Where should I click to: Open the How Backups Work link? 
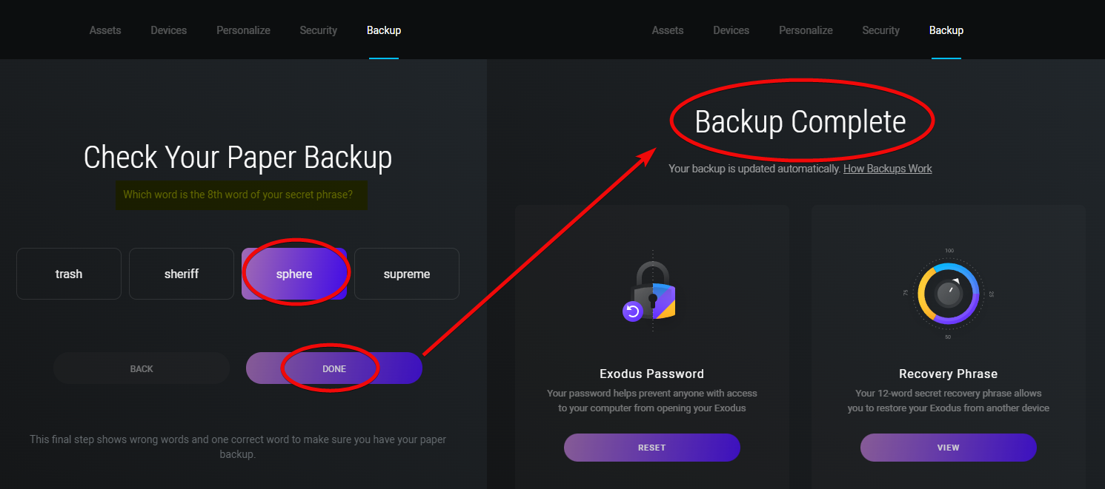pos(888,169)
